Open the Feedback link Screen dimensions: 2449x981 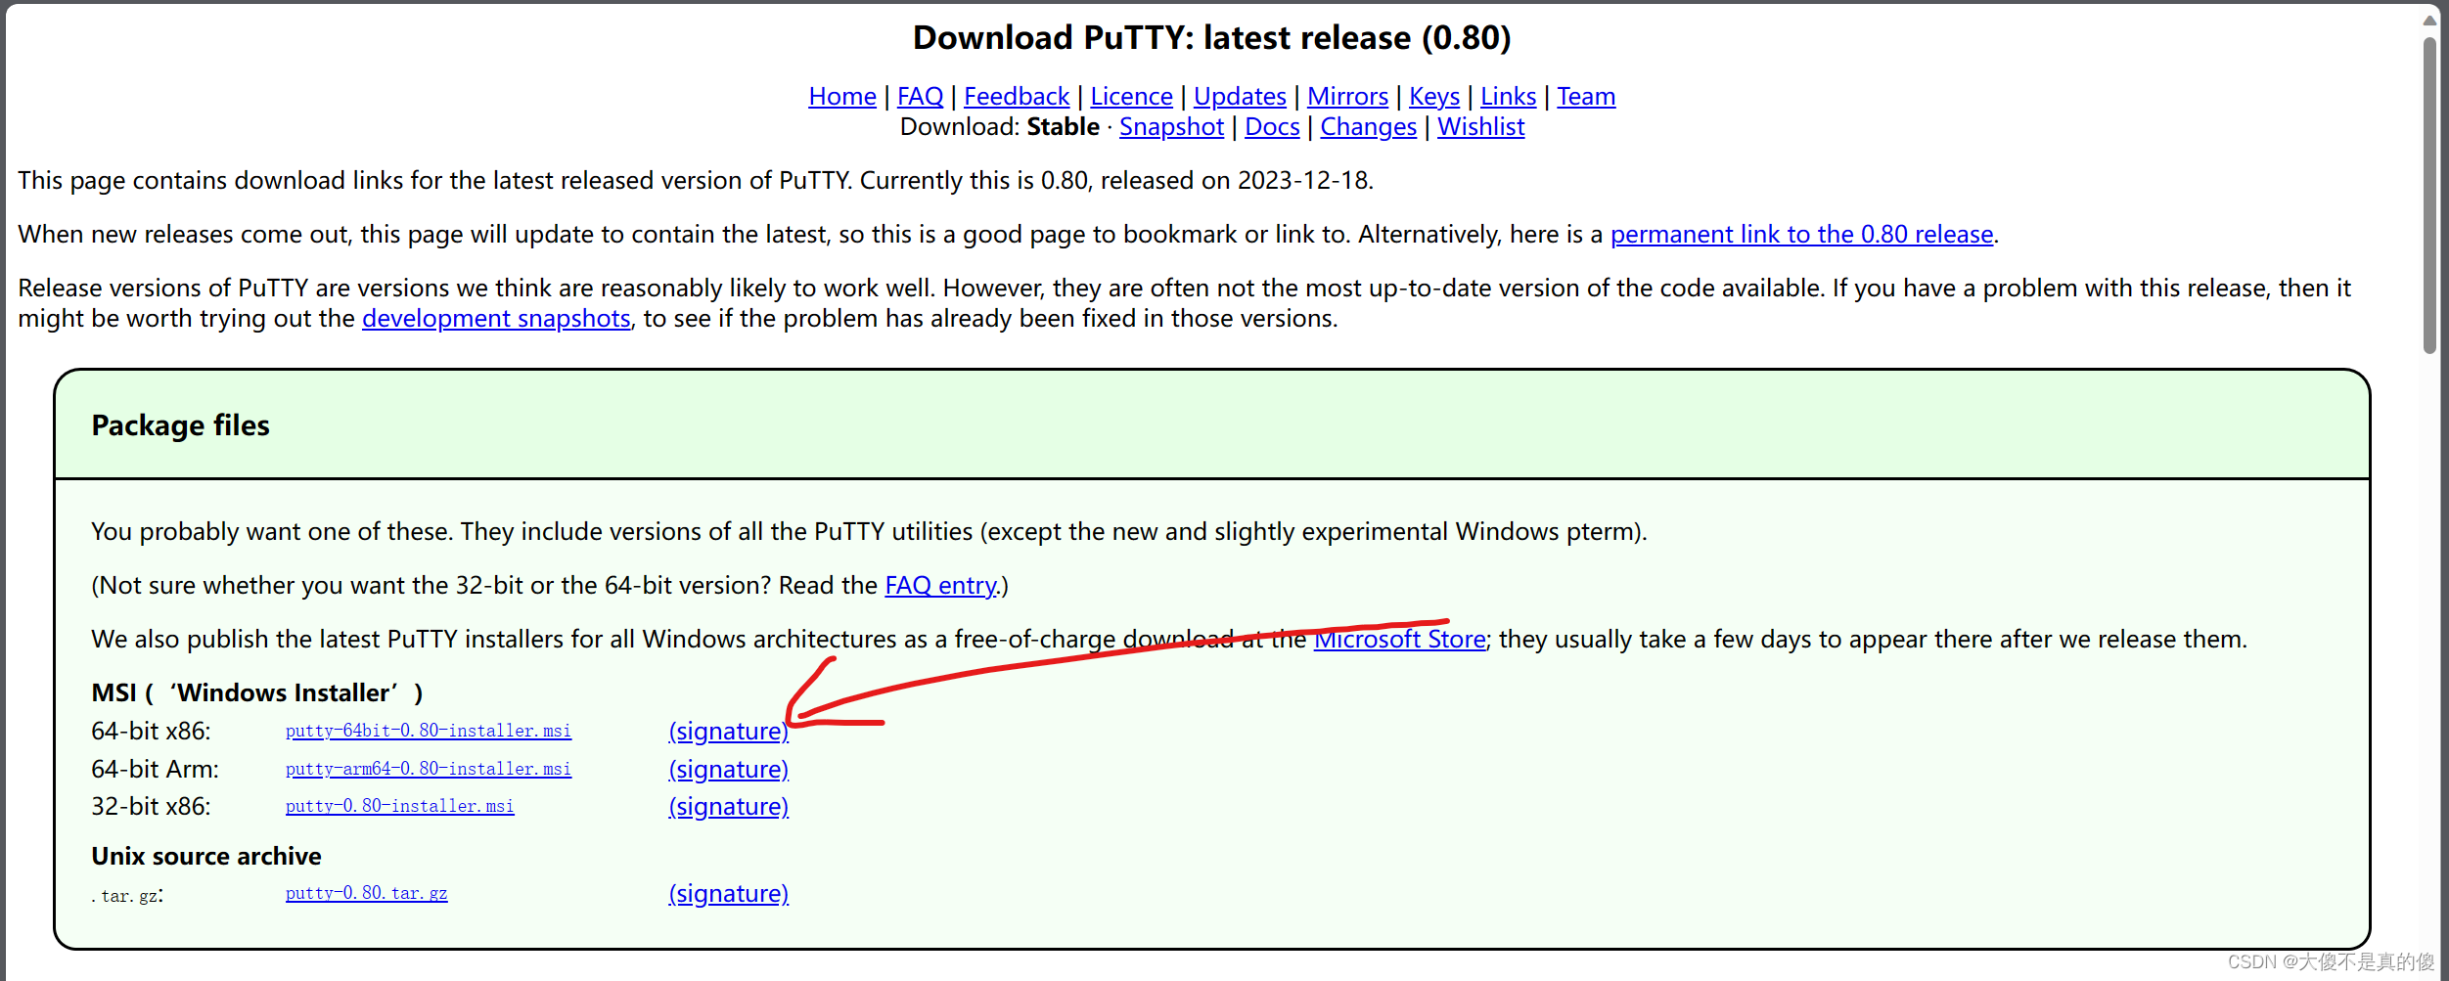click(1017, 97)
